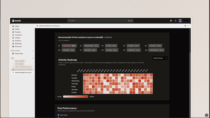Open Analytics in the sidebar
Viewport: 210px width, 118px height.
pyautogui.click(x=18, y=41)
